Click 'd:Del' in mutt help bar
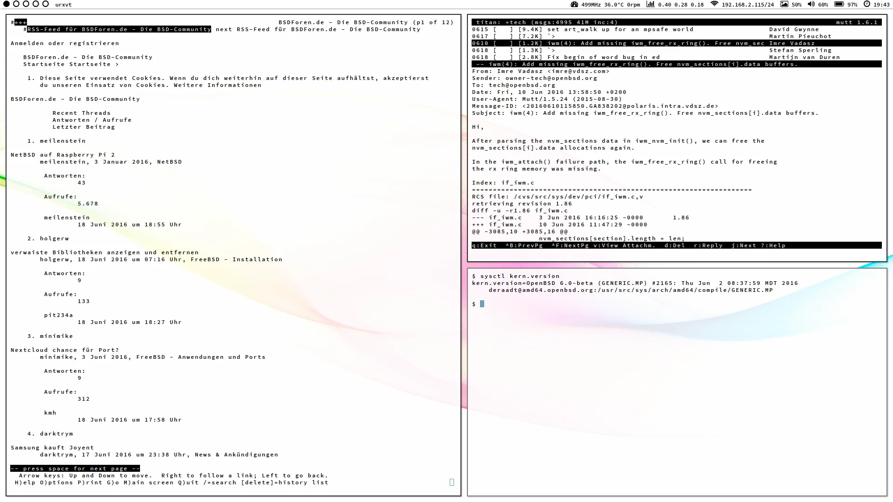Viewport: 893px width, 502px height. point(674,245)
